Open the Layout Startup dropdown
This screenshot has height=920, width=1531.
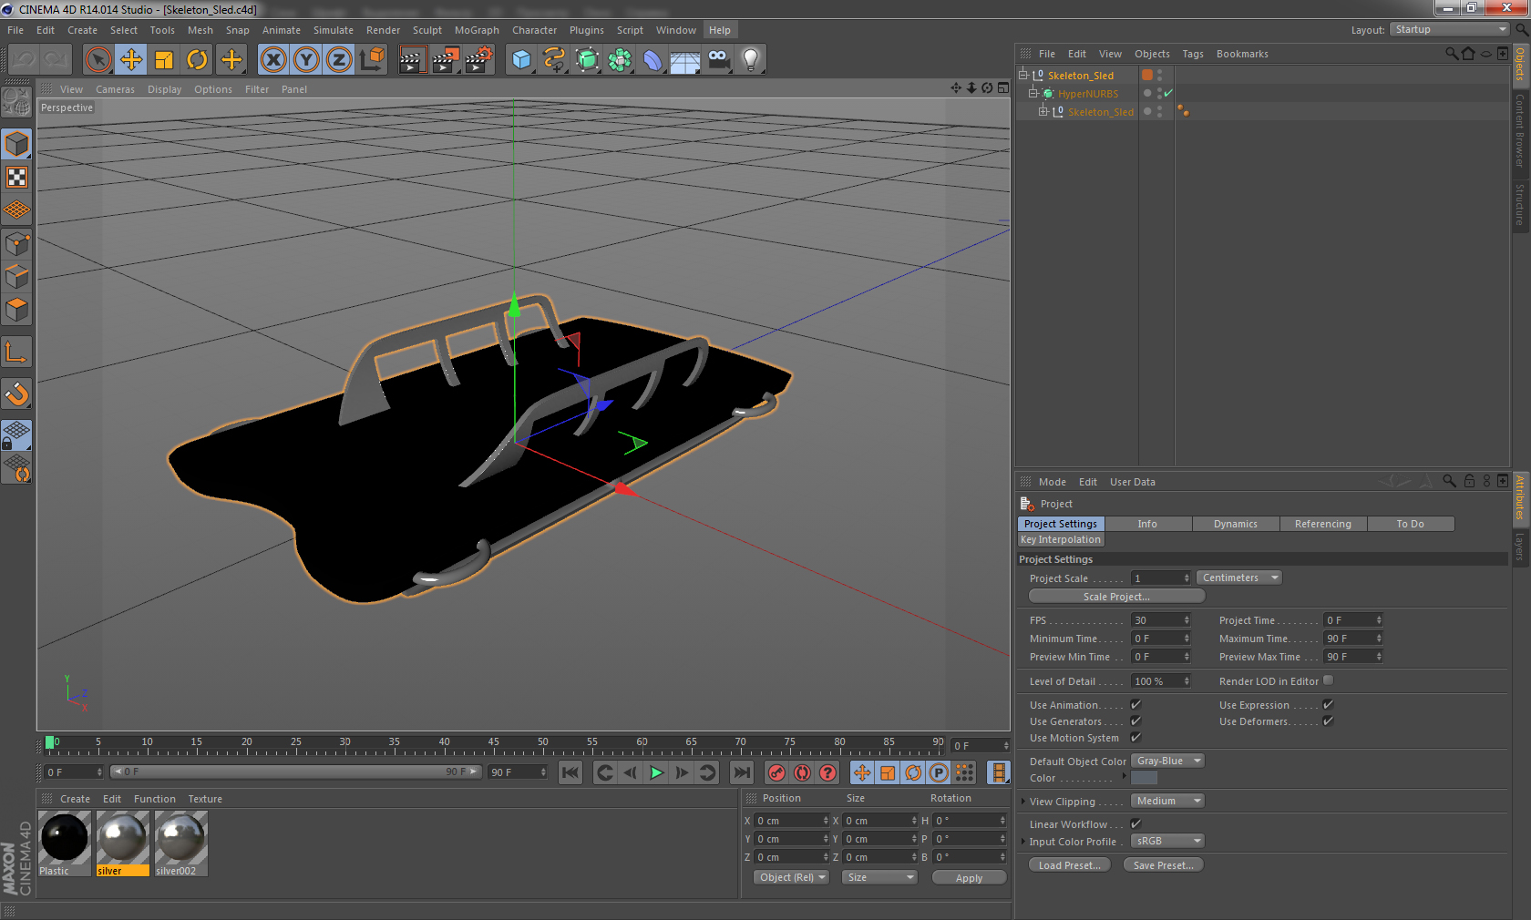pos(1451,29)
